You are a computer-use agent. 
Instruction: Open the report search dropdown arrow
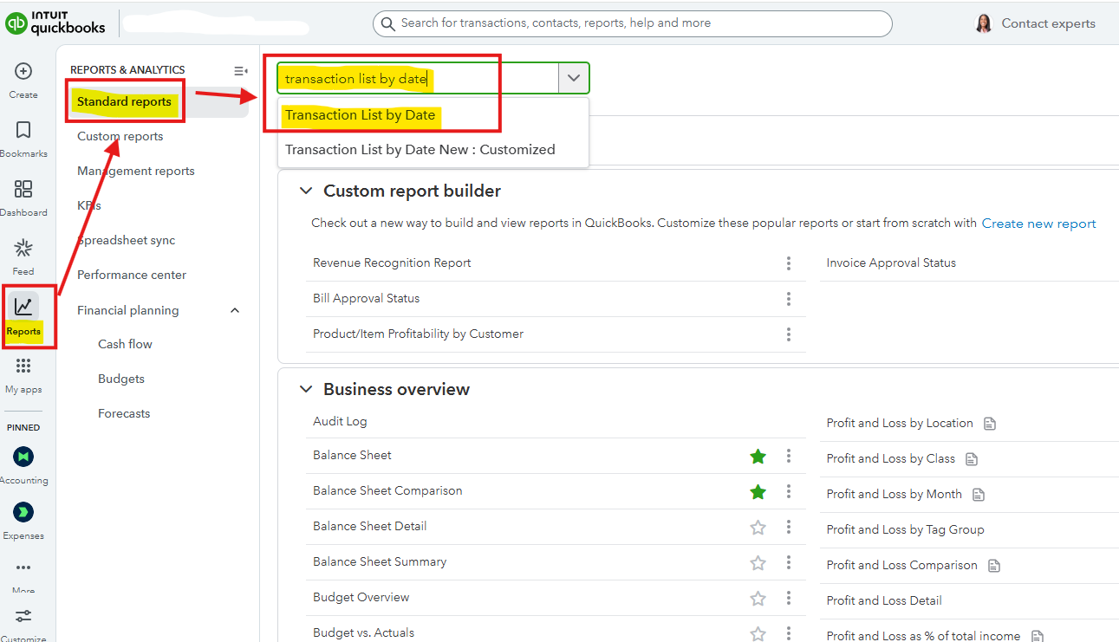pos(573,78)
